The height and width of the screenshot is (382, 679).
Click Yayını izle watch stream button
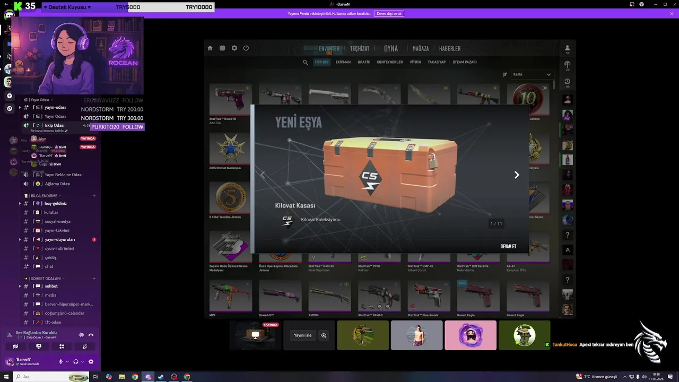pyautogui.click(x=303, y=335)
